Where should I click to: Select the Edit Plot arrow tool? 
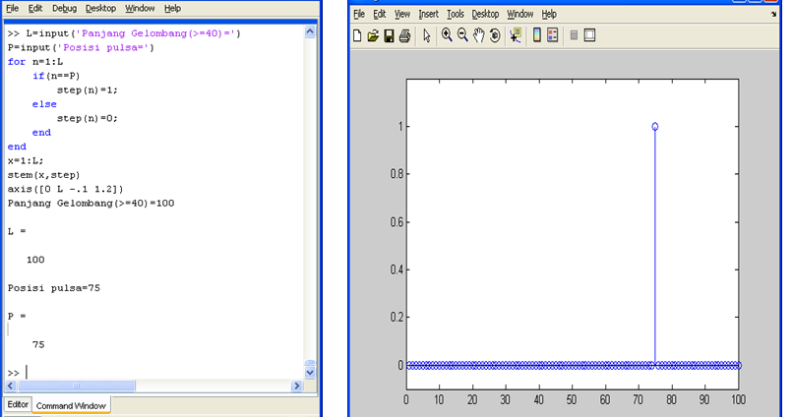[426, 35]
